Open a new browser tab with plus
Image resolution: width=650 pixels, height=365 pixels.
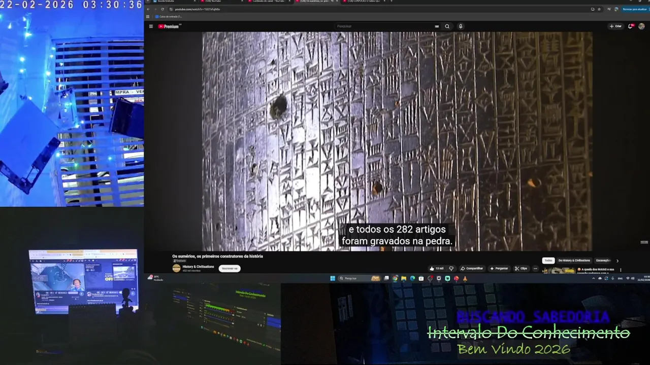(x=392, y=1)
